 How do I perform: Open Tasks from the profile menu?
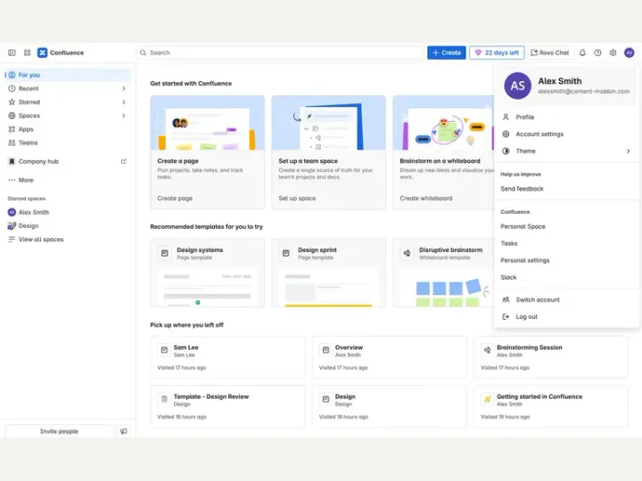pos(508,243)
